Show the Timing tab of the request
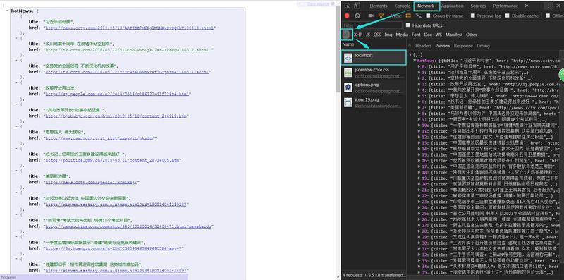564x280 pixels. coord(483,46)
